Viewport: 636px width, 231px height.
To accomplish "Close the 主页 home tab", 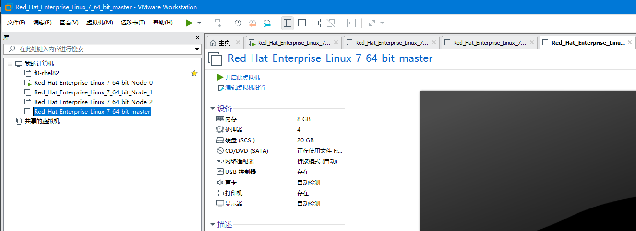I will coord(238,42).
